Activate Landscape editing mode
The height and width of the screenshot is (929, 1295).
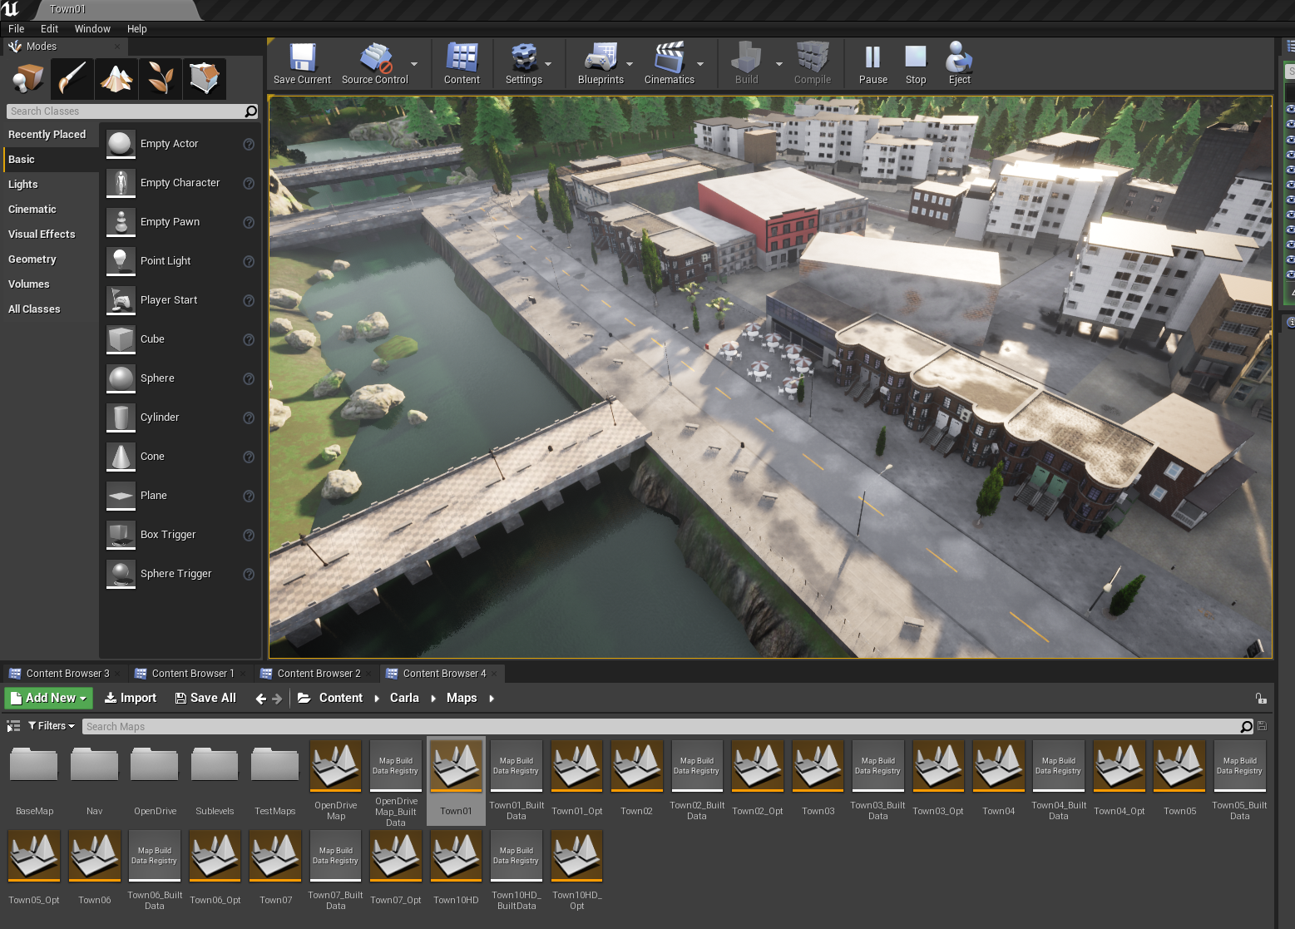point(116,78)
